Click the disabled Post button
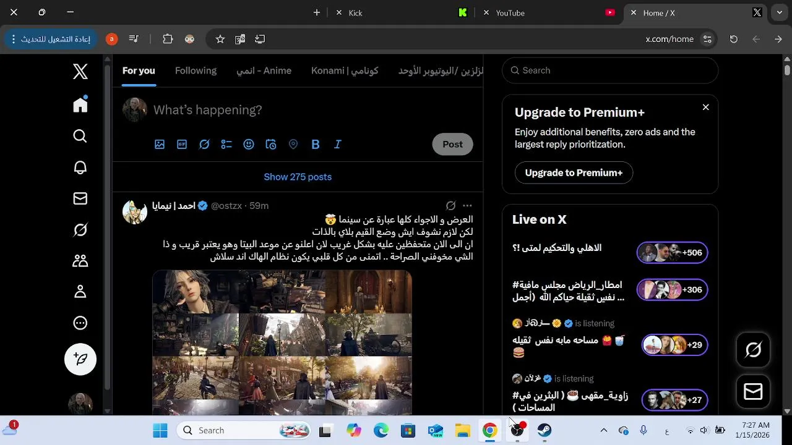The height and width of the screenshot is (445, 792). (x=452, y=144)
